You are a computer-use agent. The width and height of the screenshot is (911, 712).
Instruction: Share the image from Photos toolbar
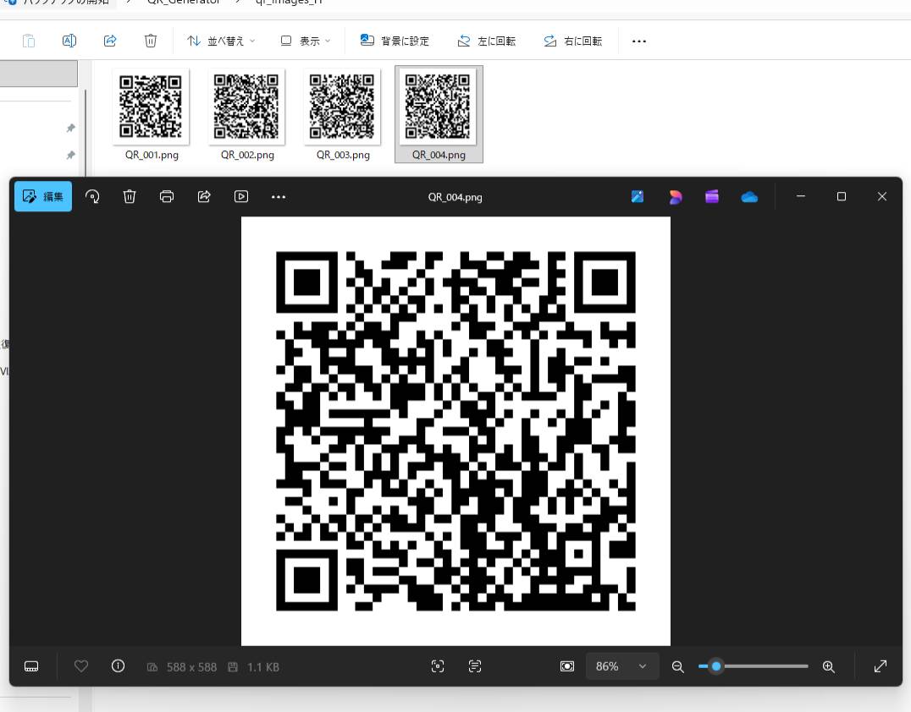point(204,197)
